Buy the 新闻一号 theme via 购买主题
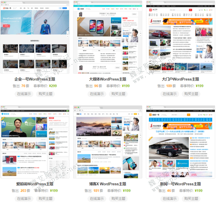Viewport: 216px width, 203px height. point(191,199)
